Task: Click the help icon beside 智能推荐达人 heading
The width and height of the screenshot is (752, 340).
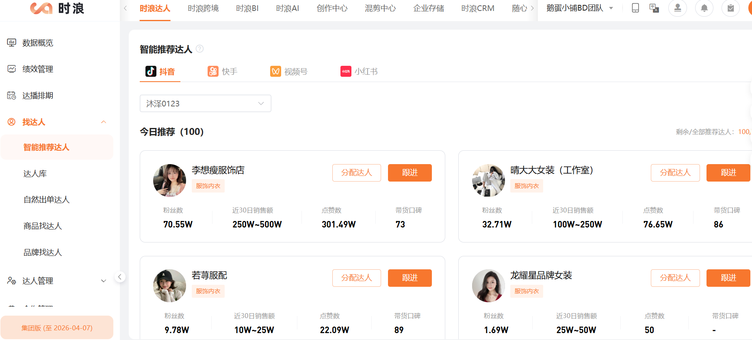Action: pos(199,49)
